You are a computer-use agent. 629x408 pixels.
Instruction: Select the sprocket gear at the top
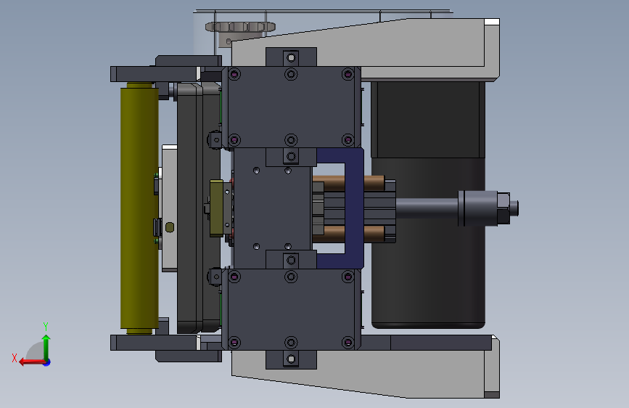[240, 27]
